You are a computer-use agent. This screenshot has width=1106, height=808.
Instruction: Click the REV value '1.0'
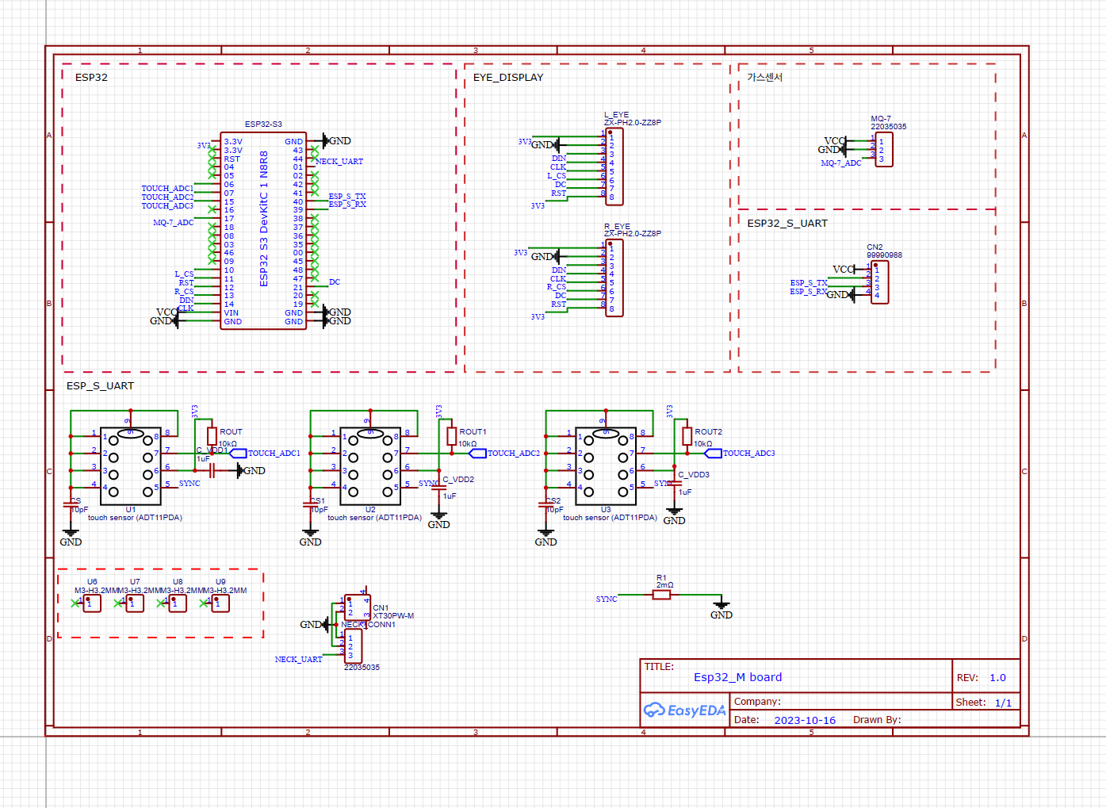(x=997, y=678)
